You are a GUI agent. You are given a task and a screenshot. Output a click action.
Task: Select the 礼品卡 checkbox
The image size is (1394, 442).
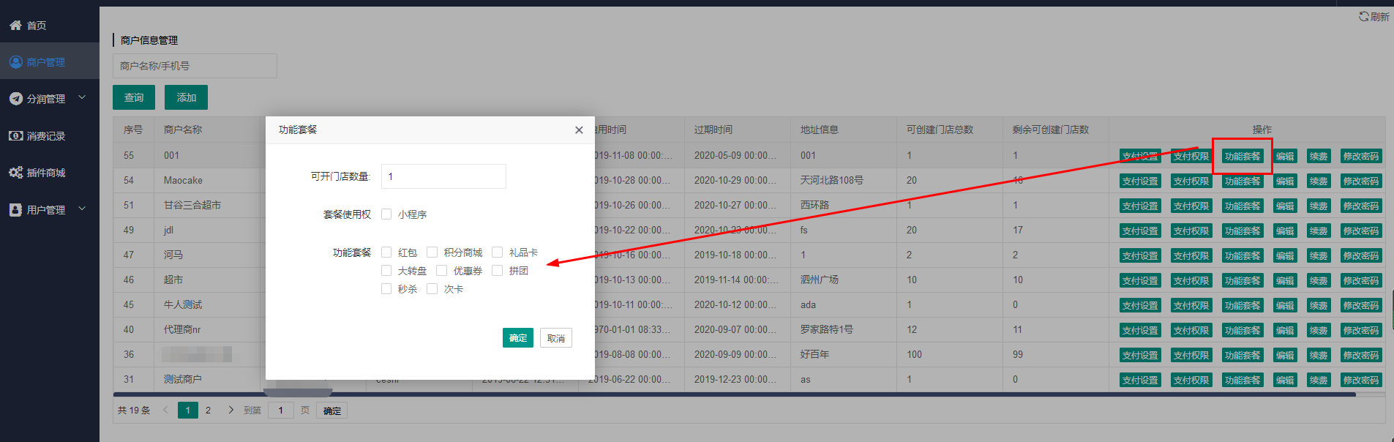tap(498, 252)
